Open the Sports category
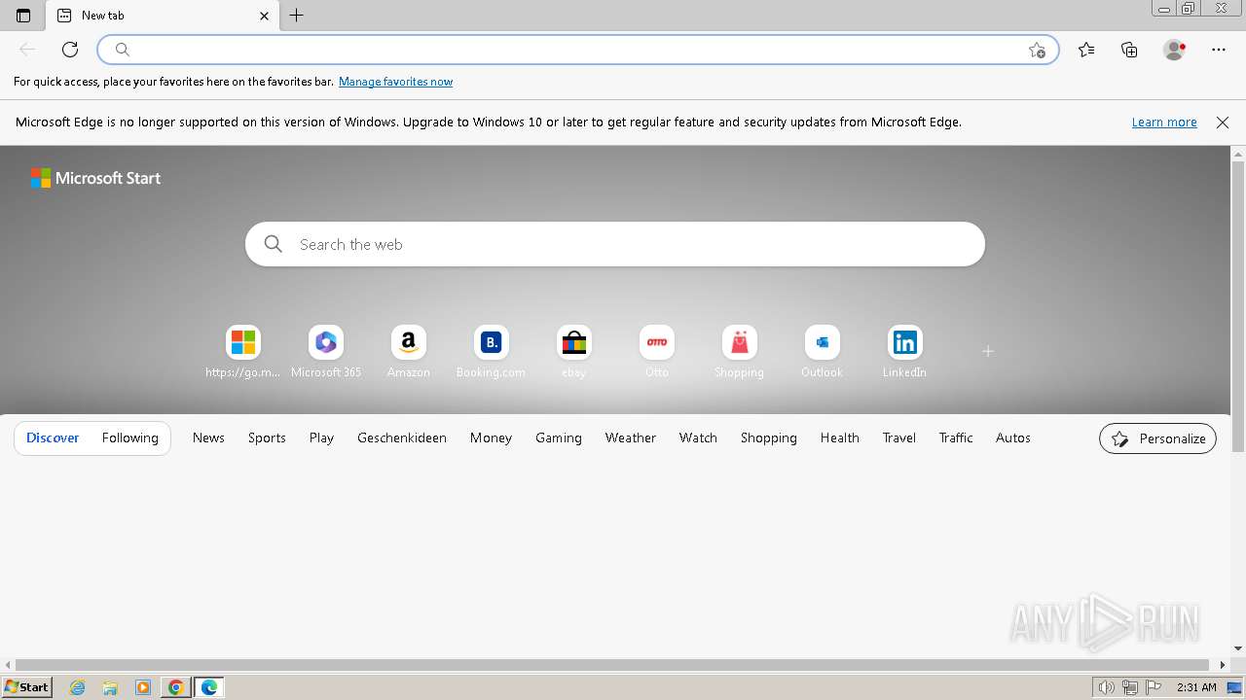1246x700 pixels. tap(267, 438)
